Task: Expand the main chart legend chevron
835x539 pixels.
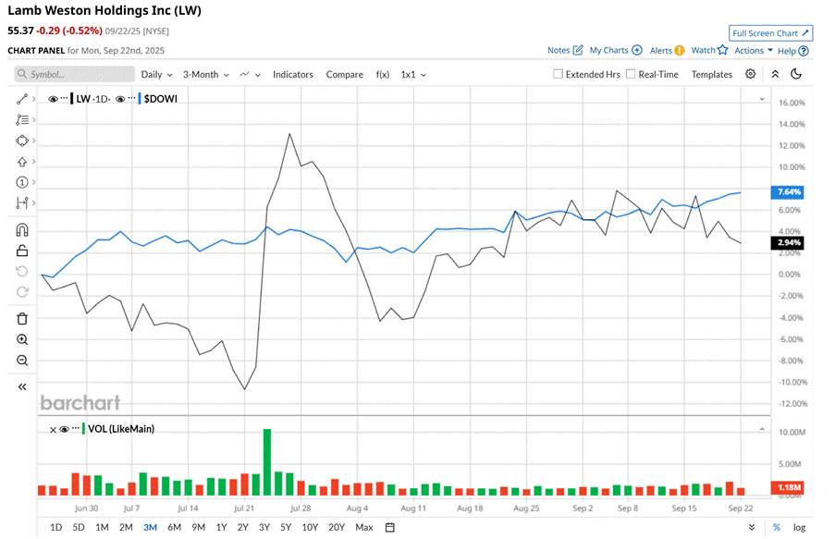Action: (762, 99)
